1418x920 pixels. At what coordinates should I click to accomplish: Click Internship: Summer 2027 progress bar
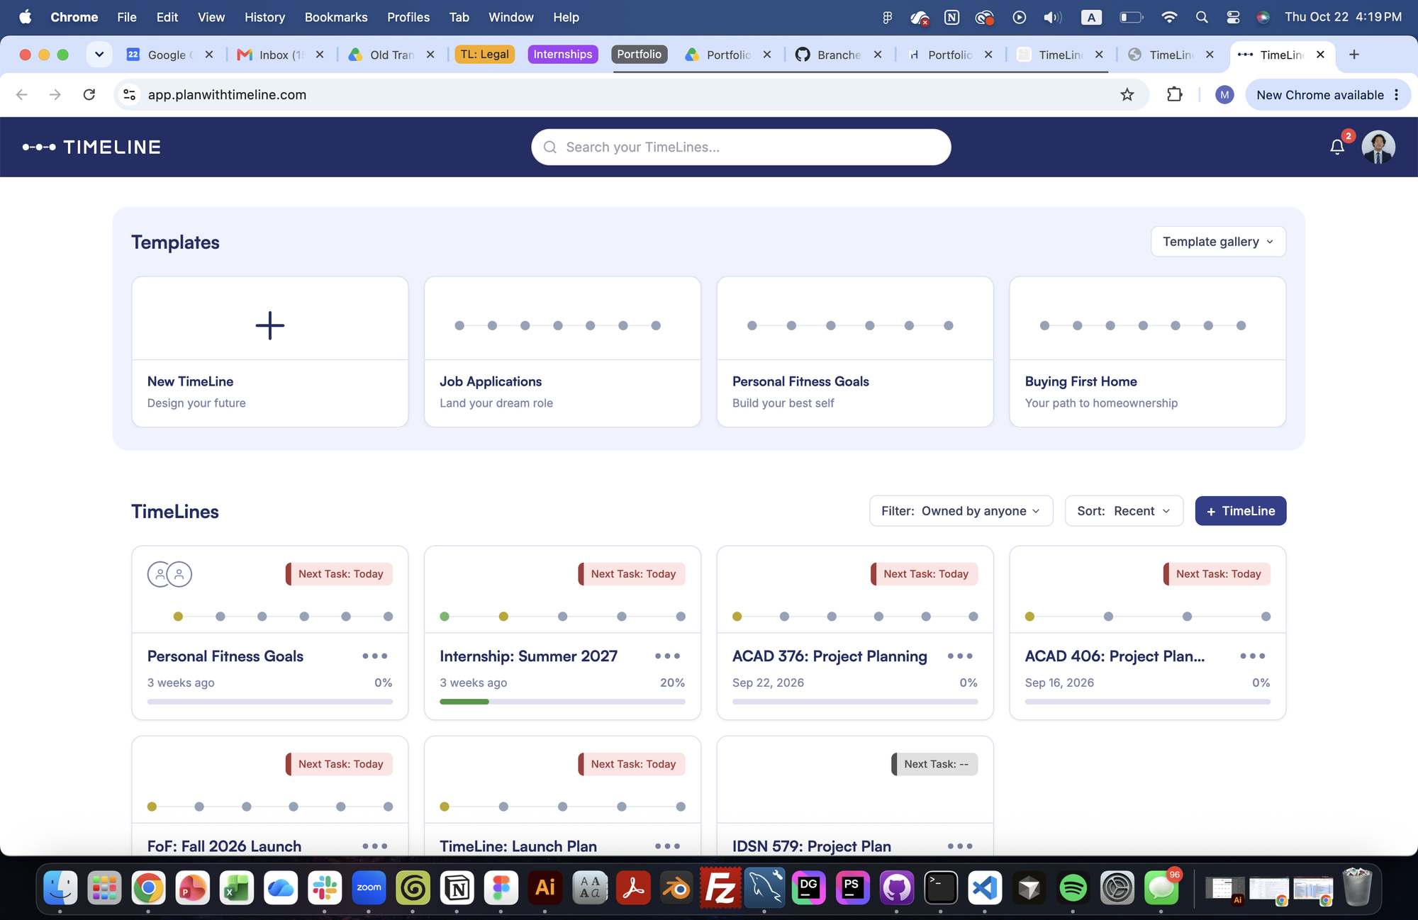click(x=562, y=702)
